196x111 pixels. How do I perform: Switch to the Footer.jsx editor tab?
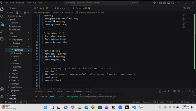[41, 8]
